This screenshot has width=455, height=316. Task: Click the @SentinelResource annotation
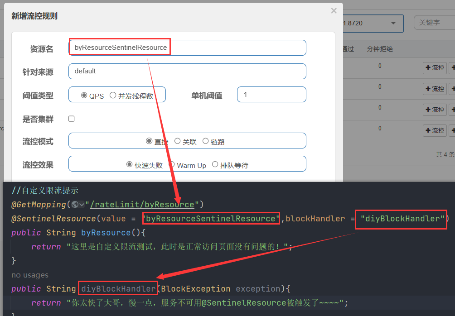click(x=53, y=219)
